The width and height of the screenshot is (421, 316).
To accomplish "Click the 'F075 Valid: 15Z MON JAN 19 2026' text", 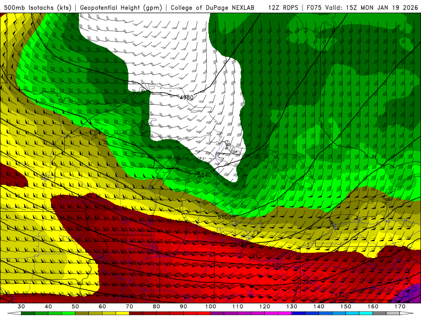I will (x=363, y=8).
